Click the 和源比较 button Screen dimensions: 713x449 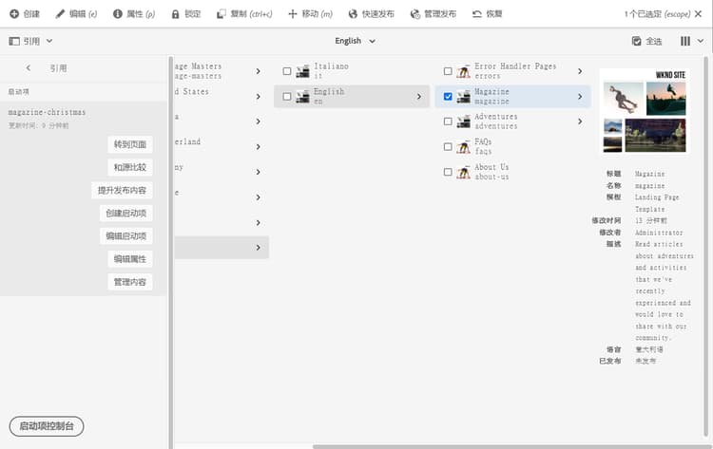(x=130, y=167)
